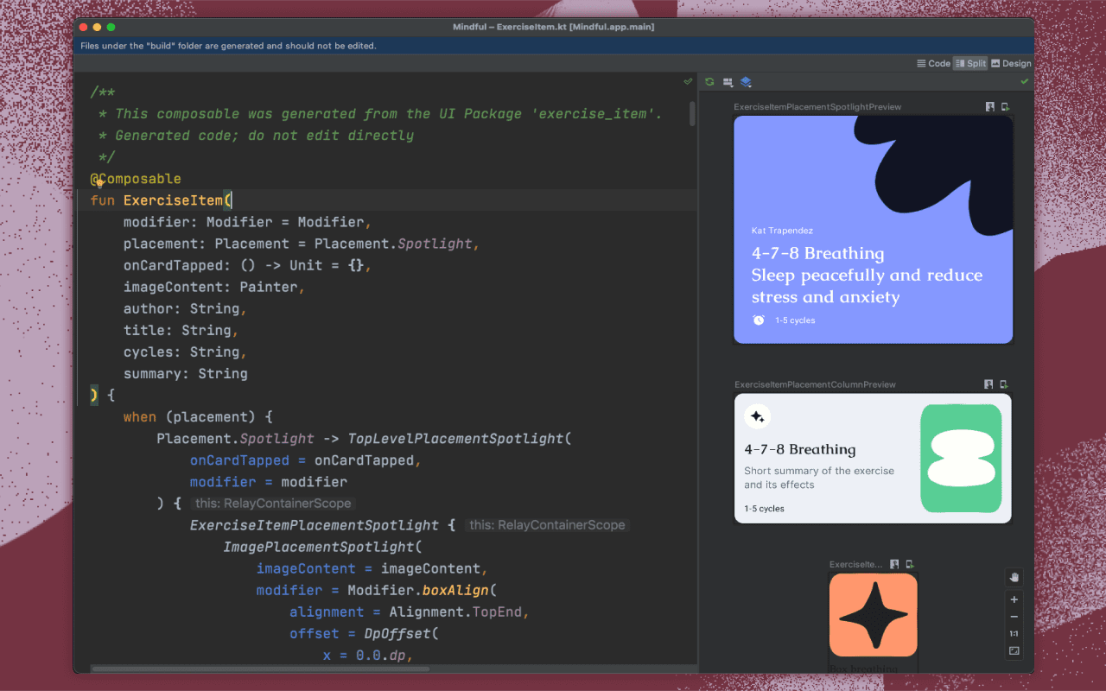Image resolution: width=1106 pixels, height=691 pixels.
Task: Click 'Placement.Spotlight' default value in parameters
Action: [393, 244]
